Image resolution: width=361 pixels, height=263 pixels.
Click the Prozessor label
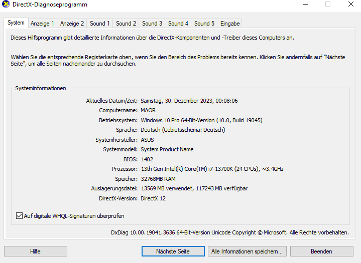[x=125, y=169]
